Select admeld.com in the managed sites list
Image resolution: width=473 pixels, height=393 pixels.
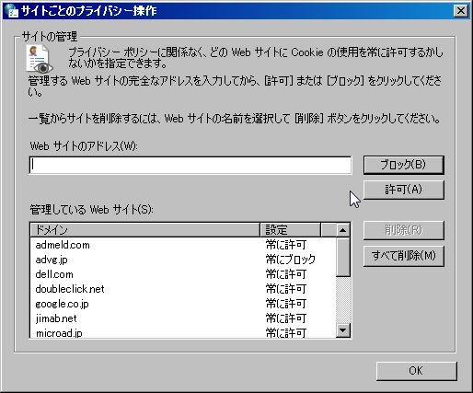183,245
